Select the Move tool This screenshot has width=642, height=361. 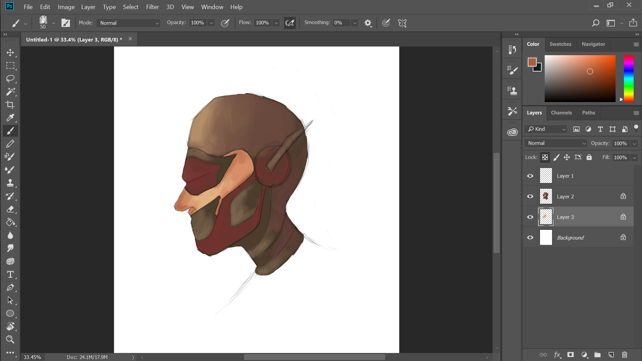10,53
